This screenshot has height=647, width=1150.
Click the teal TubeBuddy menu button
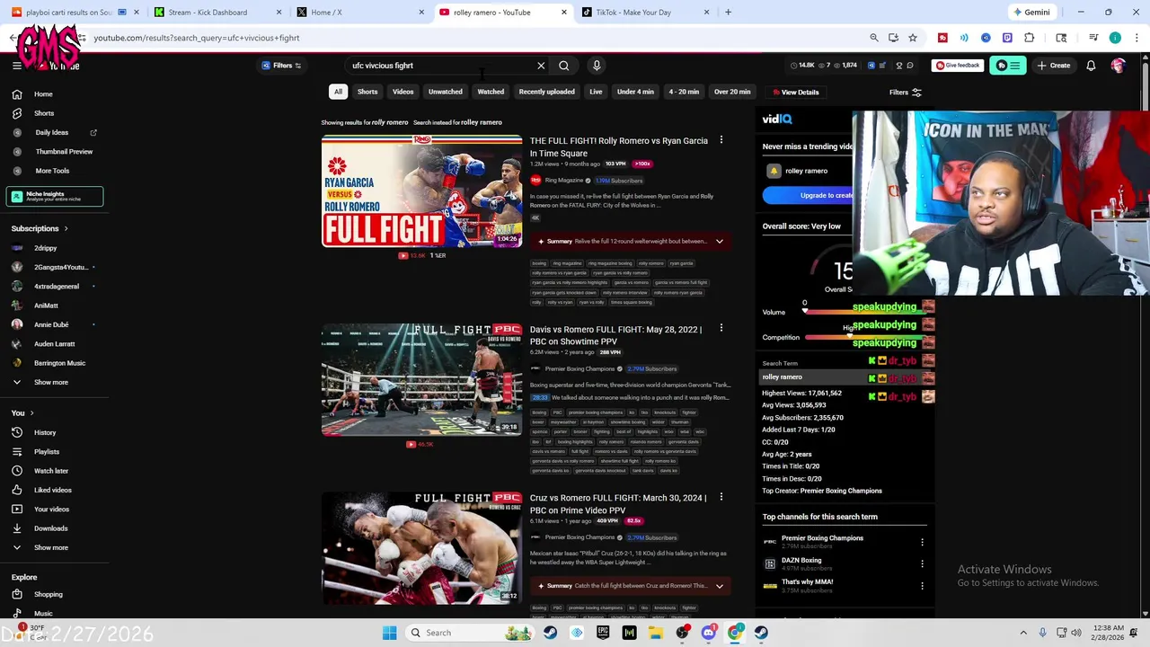(1008, 66)
